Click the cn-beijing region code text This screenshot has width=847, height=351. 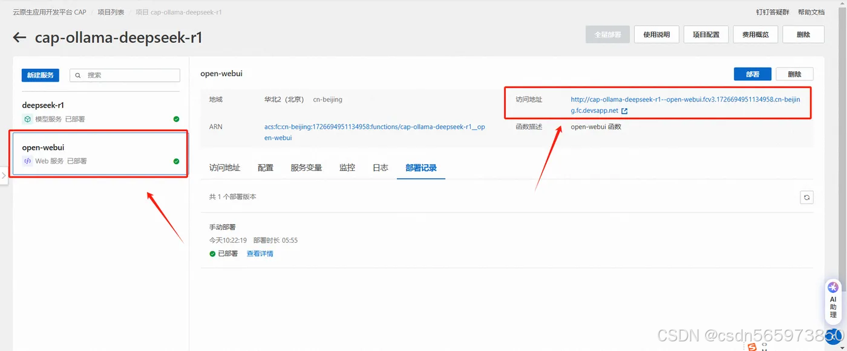click(327, 99)
